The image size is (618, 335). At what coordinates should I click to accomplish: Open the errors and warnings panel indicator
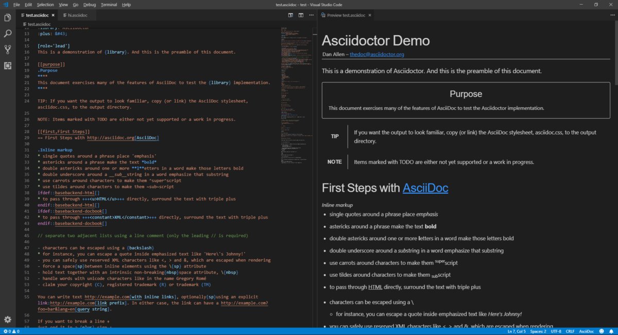coord(11,331)
